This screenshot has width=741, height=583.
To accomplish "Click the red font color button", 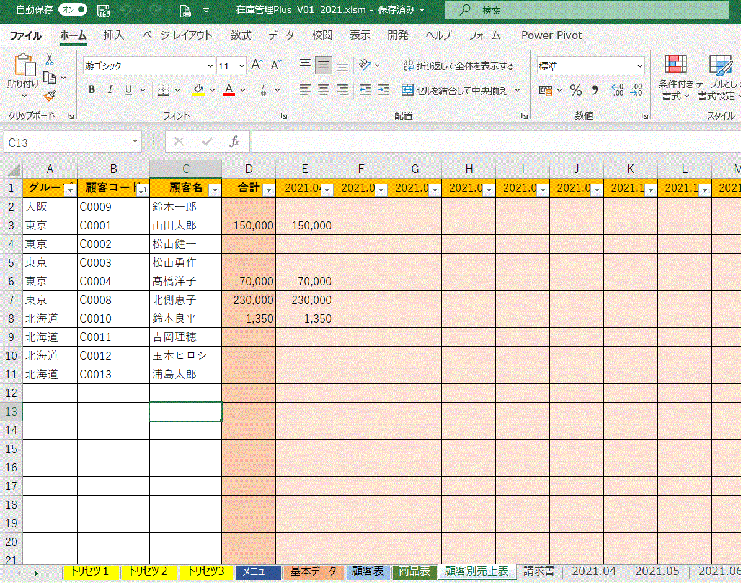I will pyautogui.click(x=229, y=89).
